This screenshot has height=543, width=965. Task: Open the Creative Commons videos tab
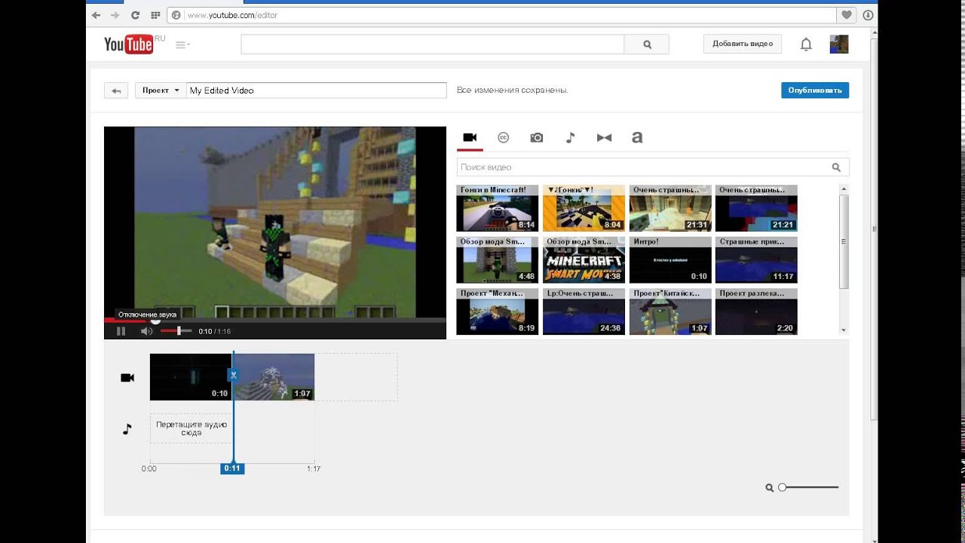(504, 137)
